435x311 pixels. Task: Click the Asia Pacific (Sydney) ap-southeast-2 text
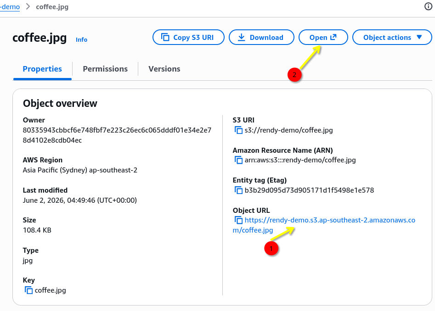click(80, 170)
